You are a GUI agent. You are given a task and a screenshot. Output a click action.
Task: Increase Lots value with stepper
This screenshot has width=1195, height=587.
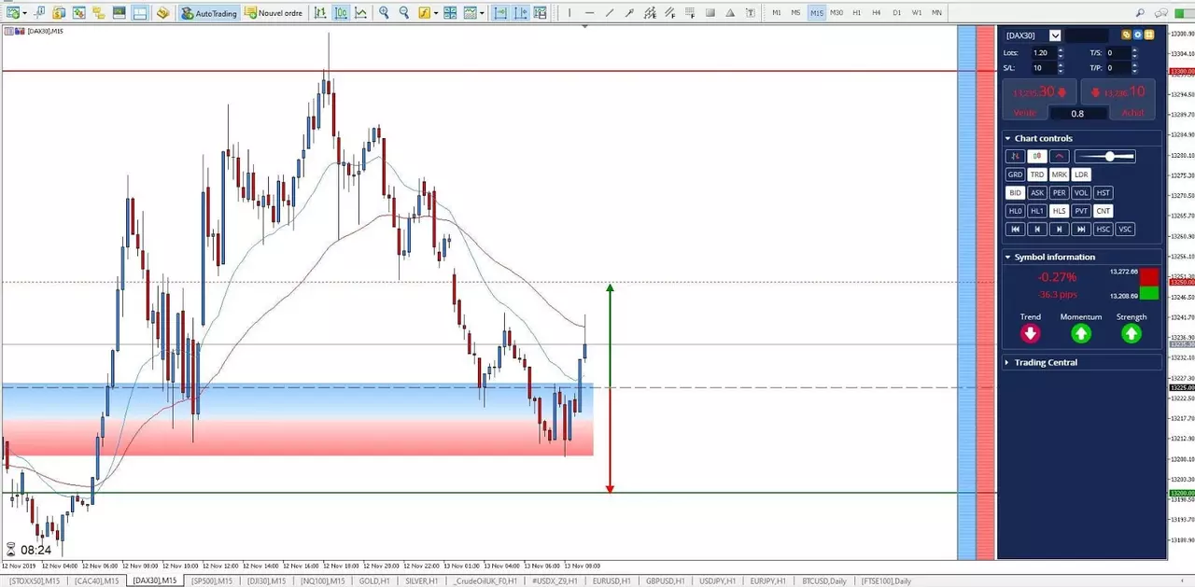click(1061, 50)
